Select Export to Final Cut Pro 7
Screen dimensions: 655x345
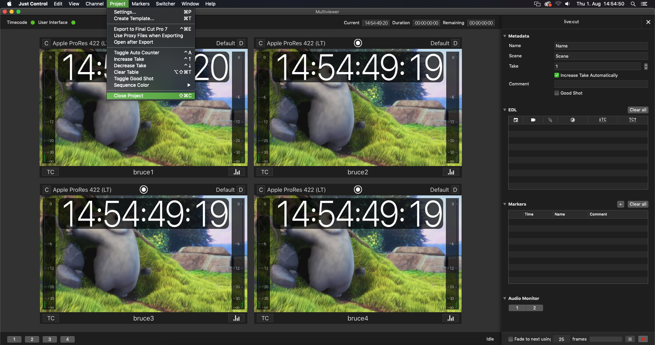point(150,29)
